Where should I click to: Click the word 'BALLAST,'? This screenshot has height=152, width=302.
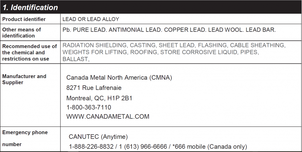pos(76,59)
